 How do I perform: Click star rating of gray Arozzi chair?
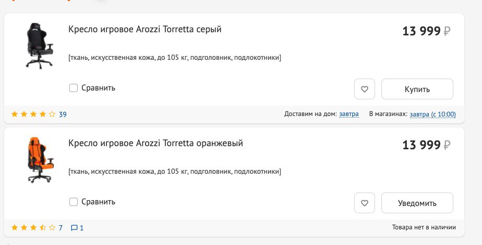point(33,114)
